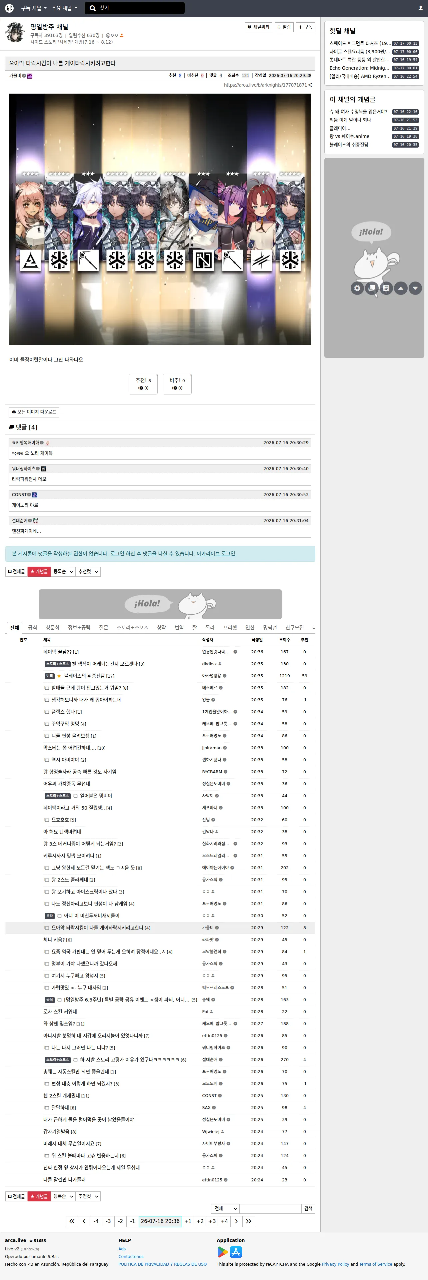Click the arca.live logo icon in navbar
The width and height of the screenshot is (428, 1280).
[9, 8]
